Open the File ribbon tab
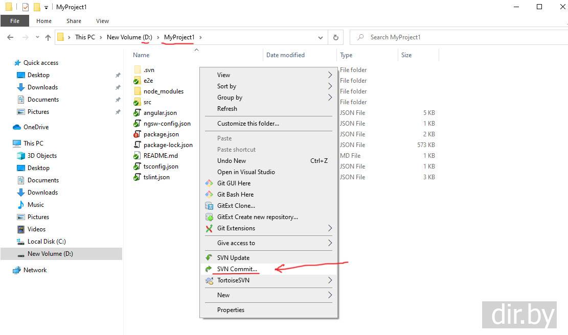 [x=15, y=21]
